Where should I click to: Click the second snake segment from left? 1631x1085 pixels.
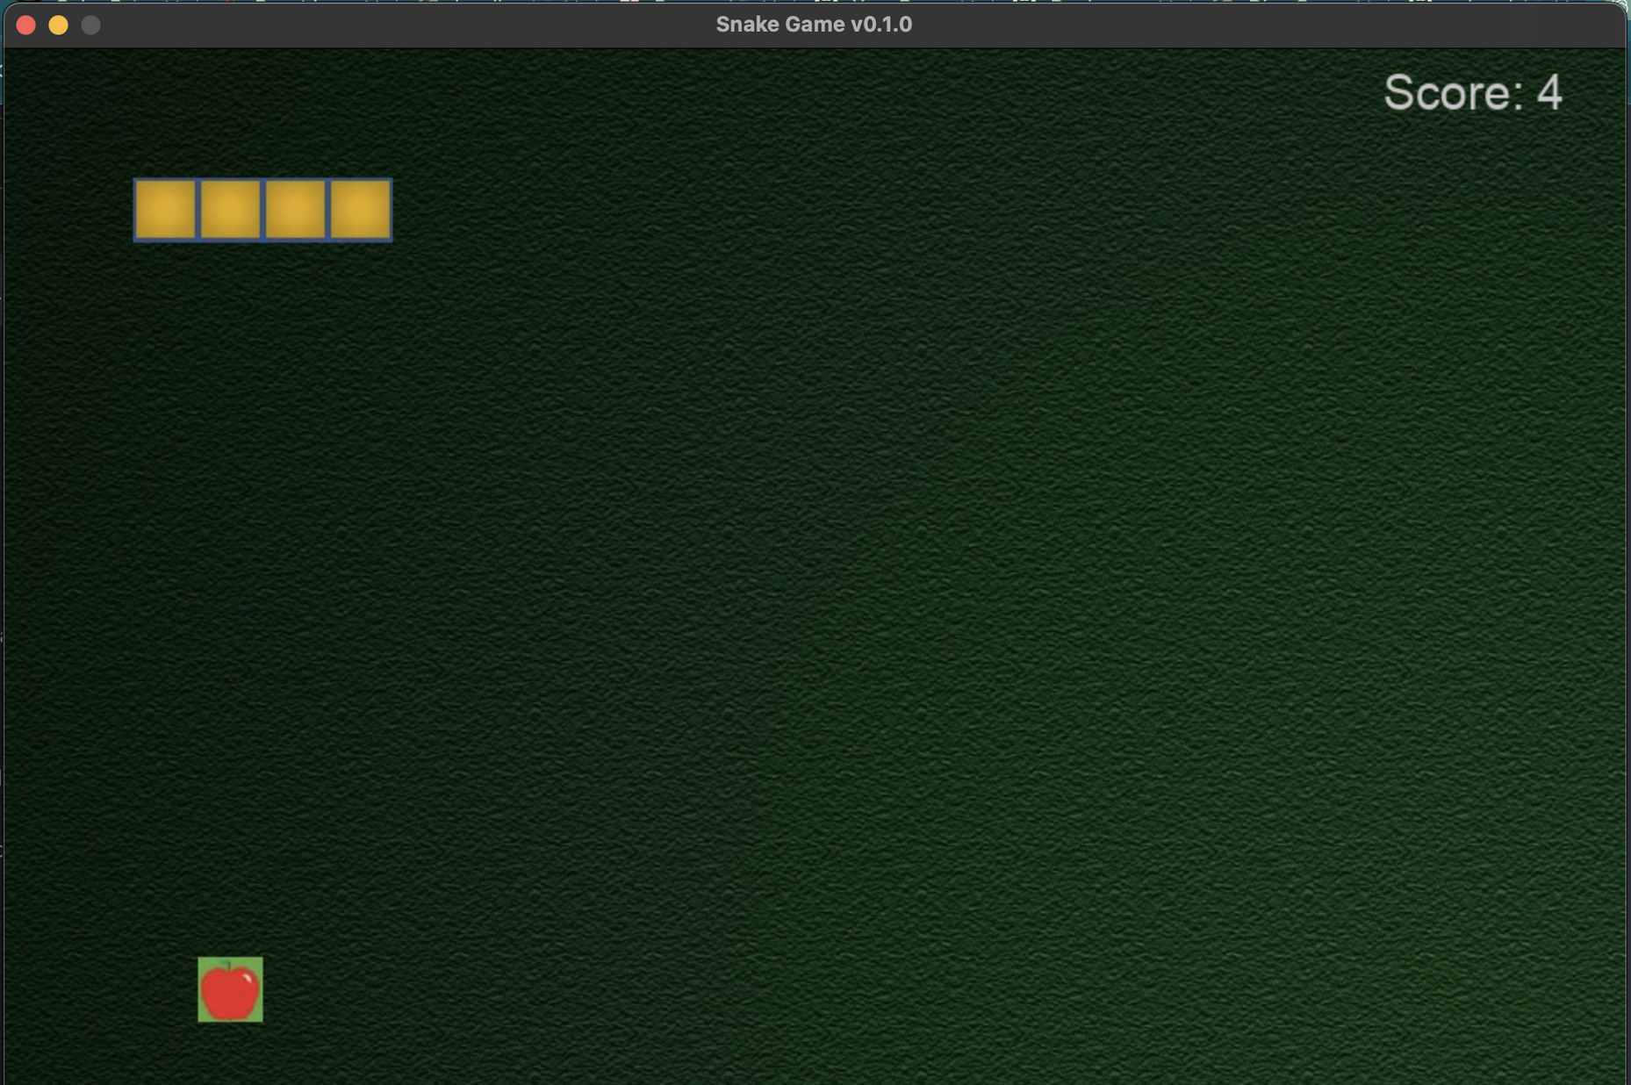click(x=230, y=210)
